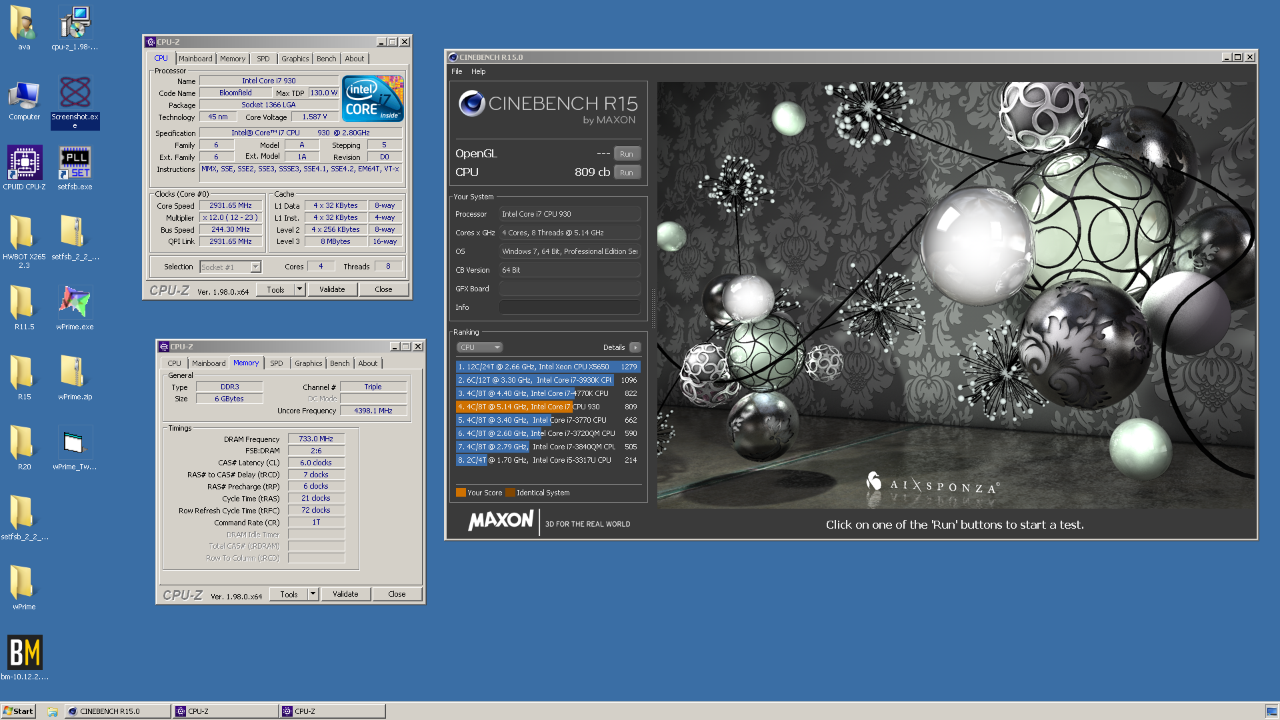The image size is (1280, 720).
Task: Click the GFX Board input field
Action: (570, 289)
